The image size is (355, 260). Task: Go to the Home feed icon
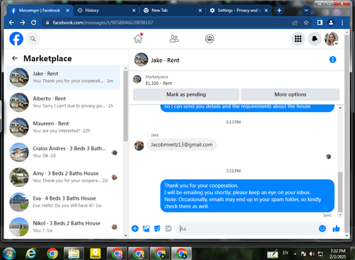click(138, 39)
